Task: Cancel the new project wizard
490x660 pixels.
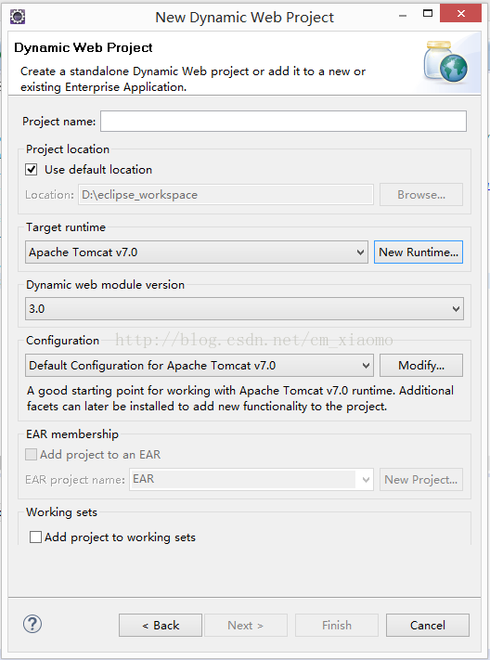Action: pyautogui.click(x=428, y=625)
